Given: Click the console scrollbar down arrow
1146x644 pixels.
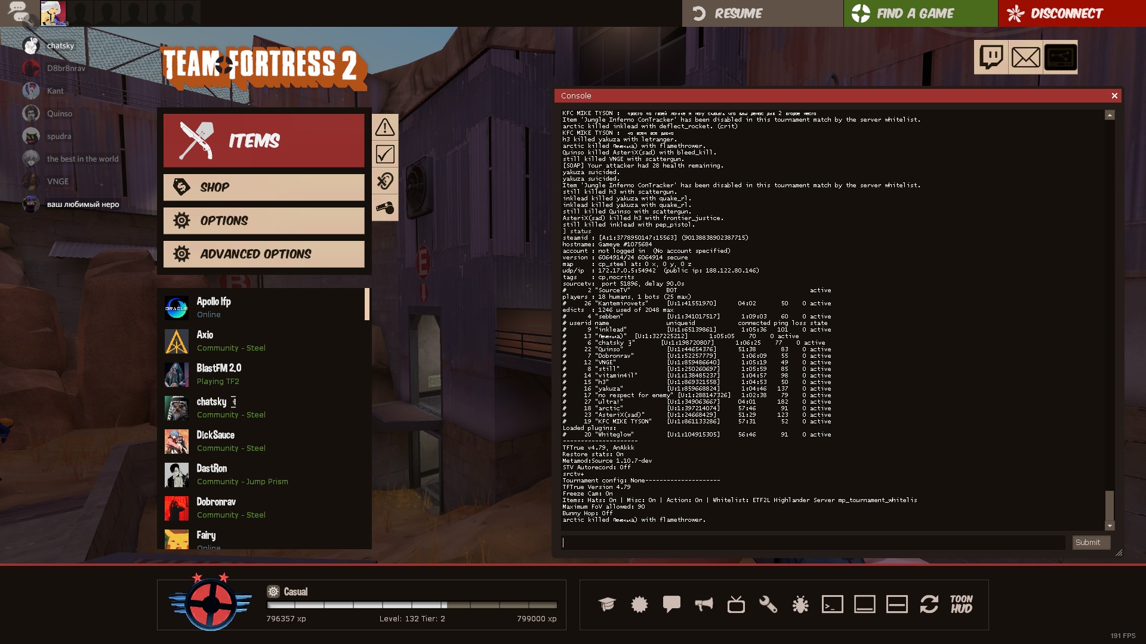Looking at the screenshot, I should [1110, 526].
